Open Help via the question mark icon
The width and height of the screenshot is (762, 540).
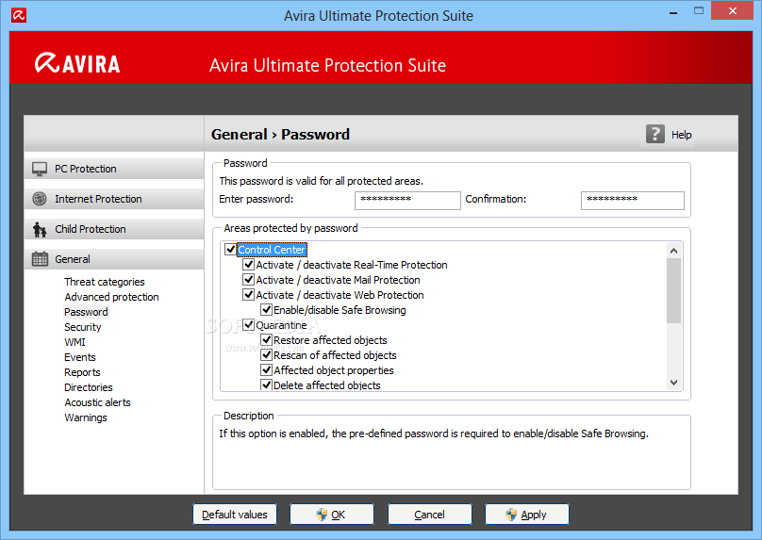(655, 134)
